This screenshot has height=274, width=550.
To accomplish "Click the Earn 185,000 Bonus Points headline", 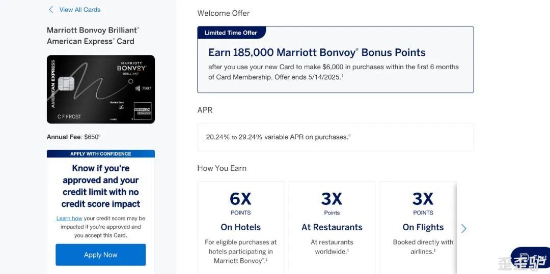I will click(317, 52).
